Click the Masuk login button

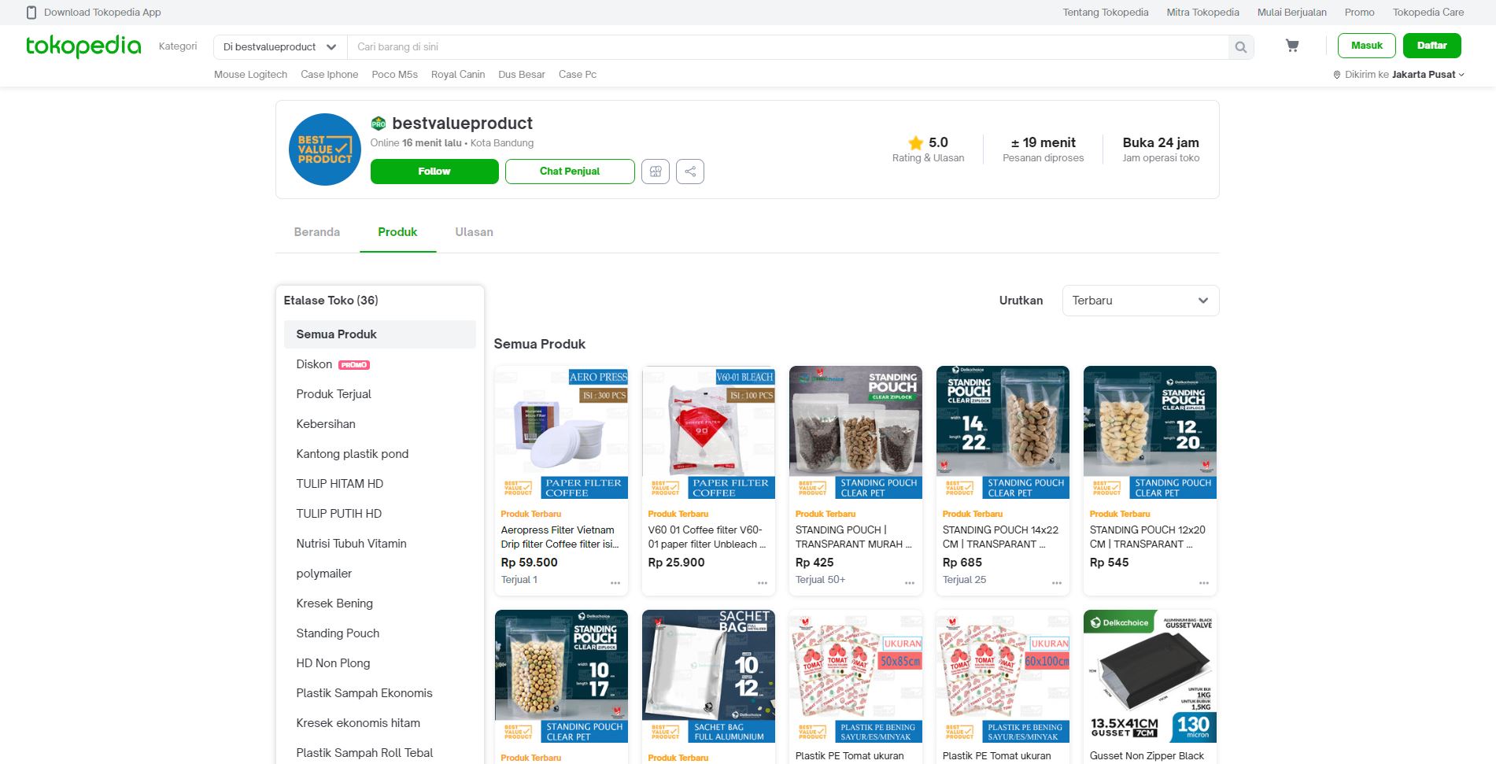(1367, 46)
